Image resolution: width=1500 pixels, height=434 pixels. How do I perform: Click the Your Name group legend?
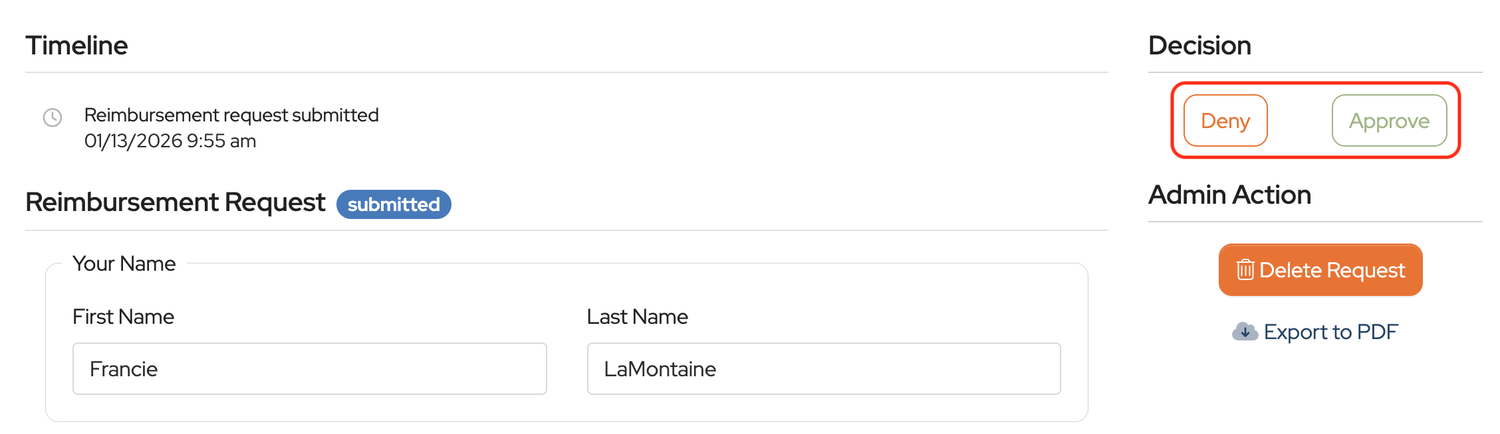coord(124,264)
